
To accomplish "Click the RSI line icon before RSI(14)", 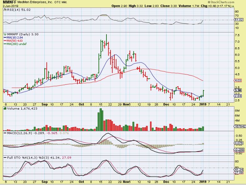I will [x=5, y=10].
